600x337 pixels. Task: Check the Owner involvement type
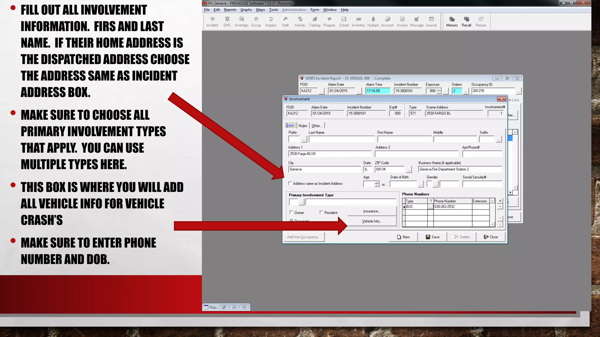pos(292,212)
